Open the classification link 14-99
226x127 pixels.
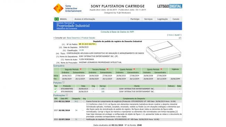point(81,50)
